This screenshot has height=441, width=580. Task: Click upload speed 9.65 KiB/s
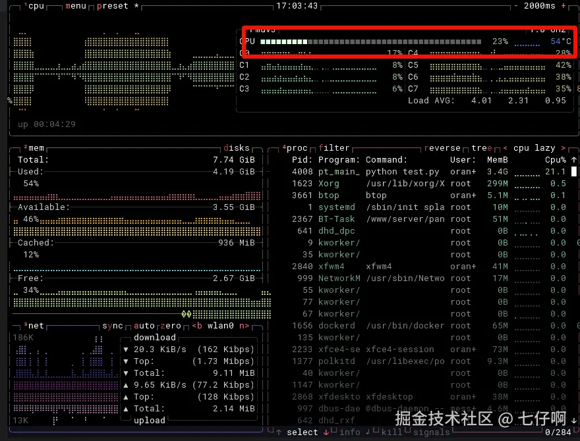tap(160, 385)
